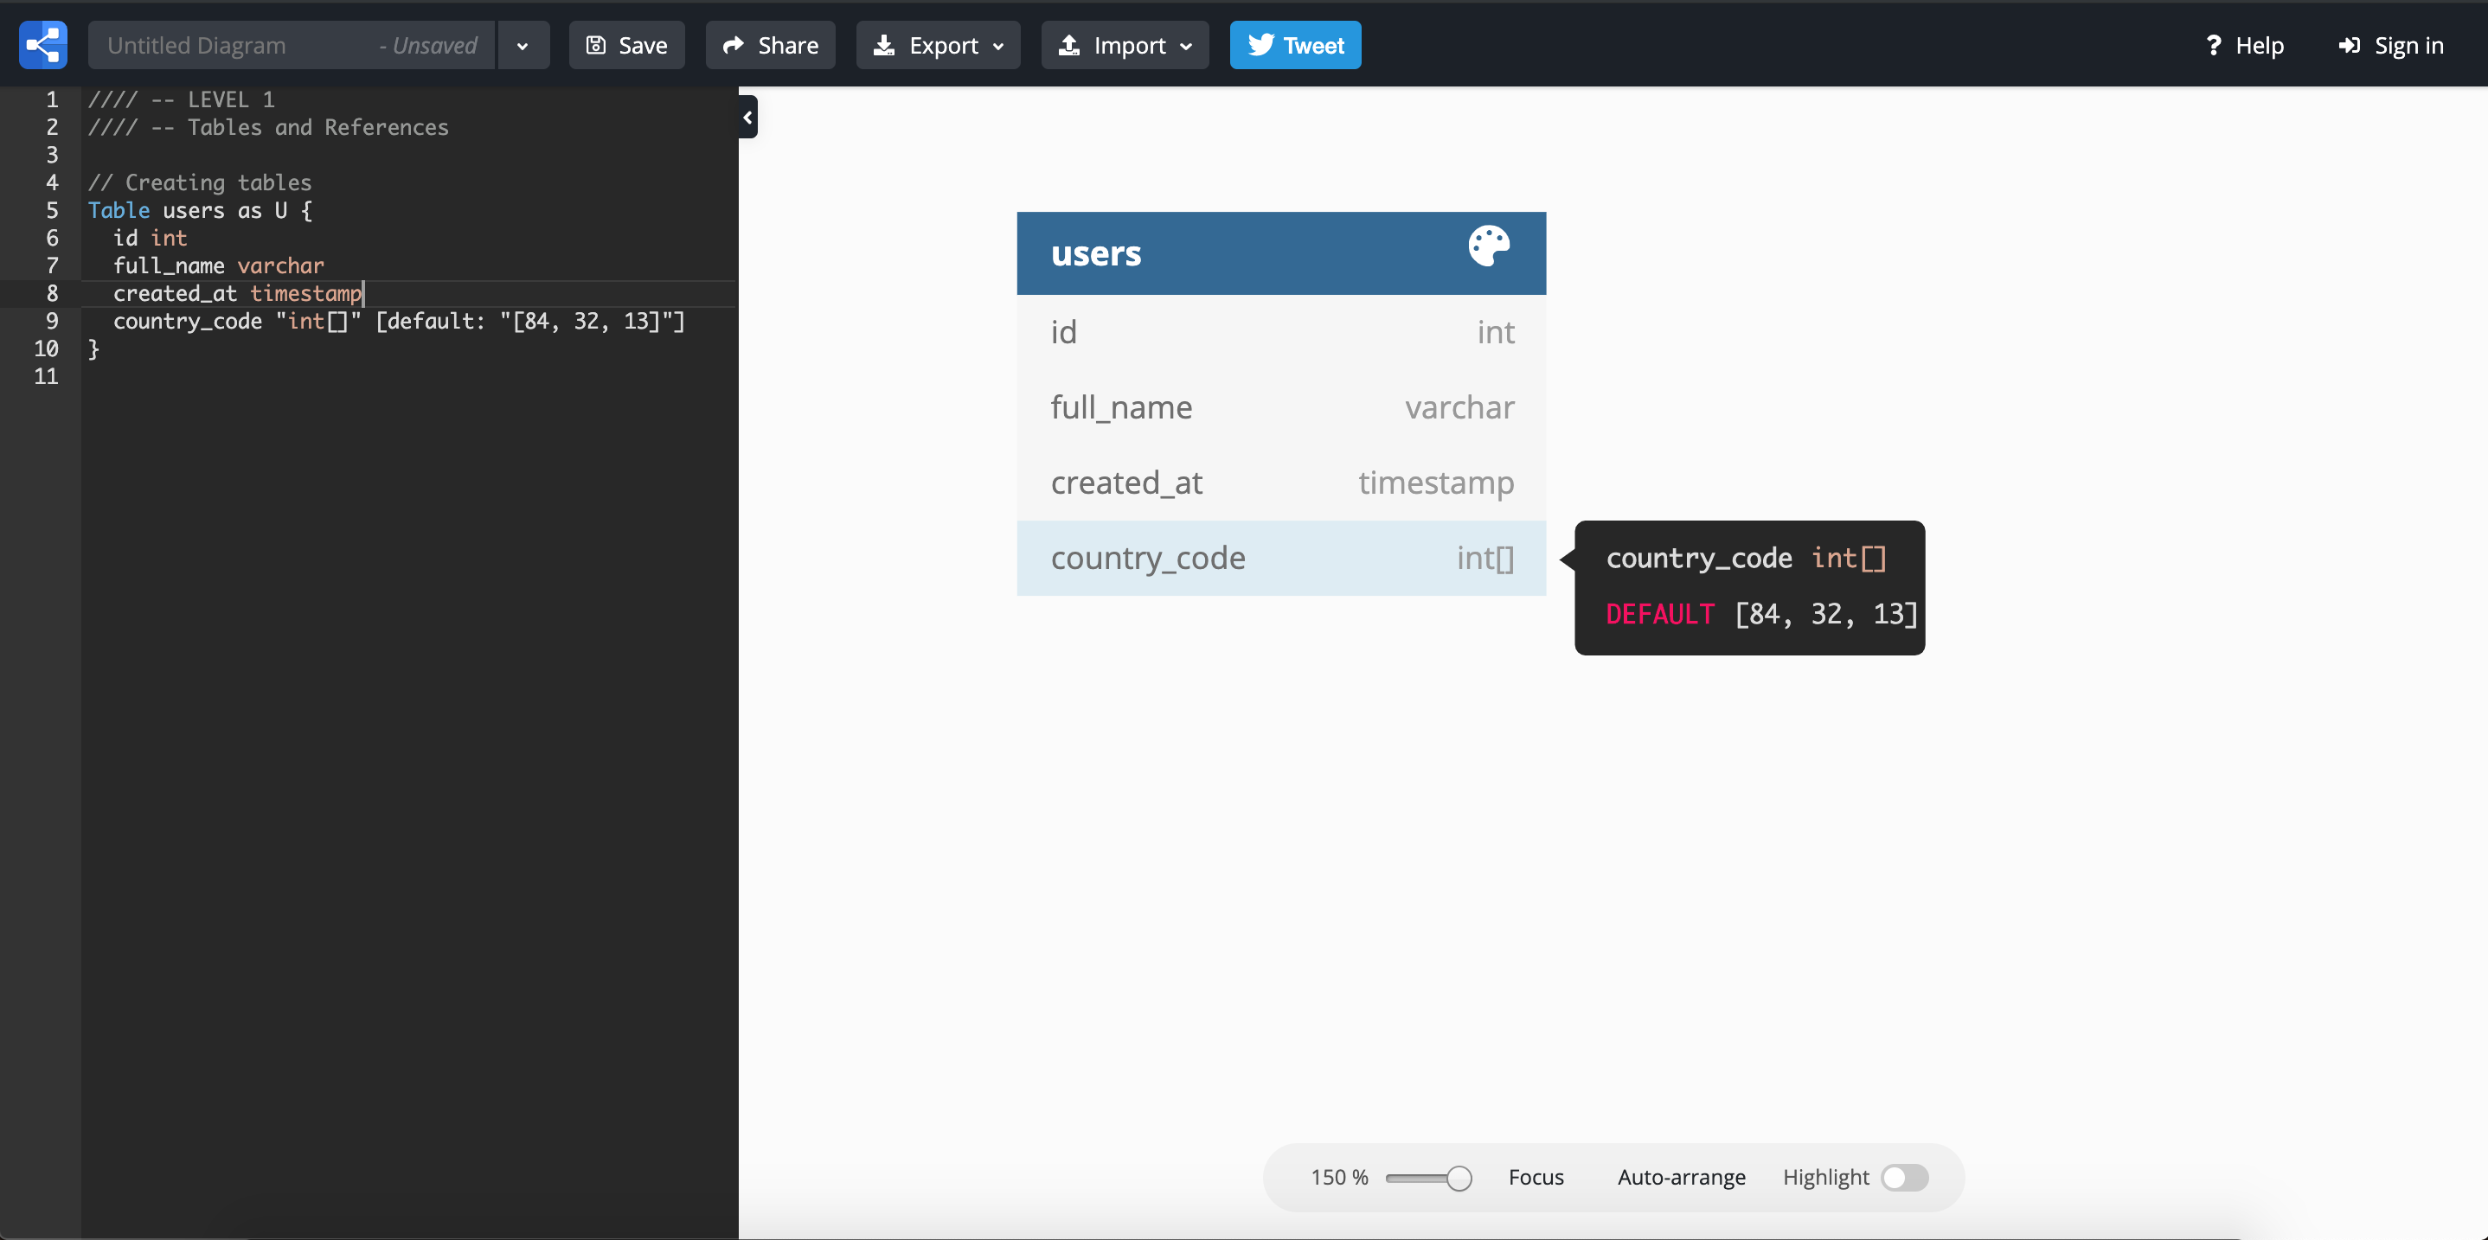Click the Sign in icon

click(x=2349, y=44)
